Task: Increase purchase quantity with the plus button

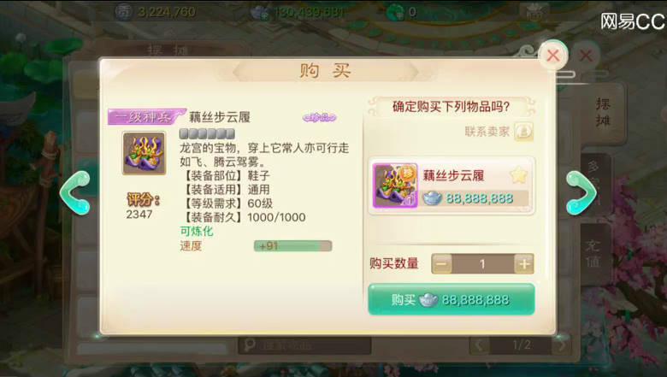Action: tap(523, 264)
